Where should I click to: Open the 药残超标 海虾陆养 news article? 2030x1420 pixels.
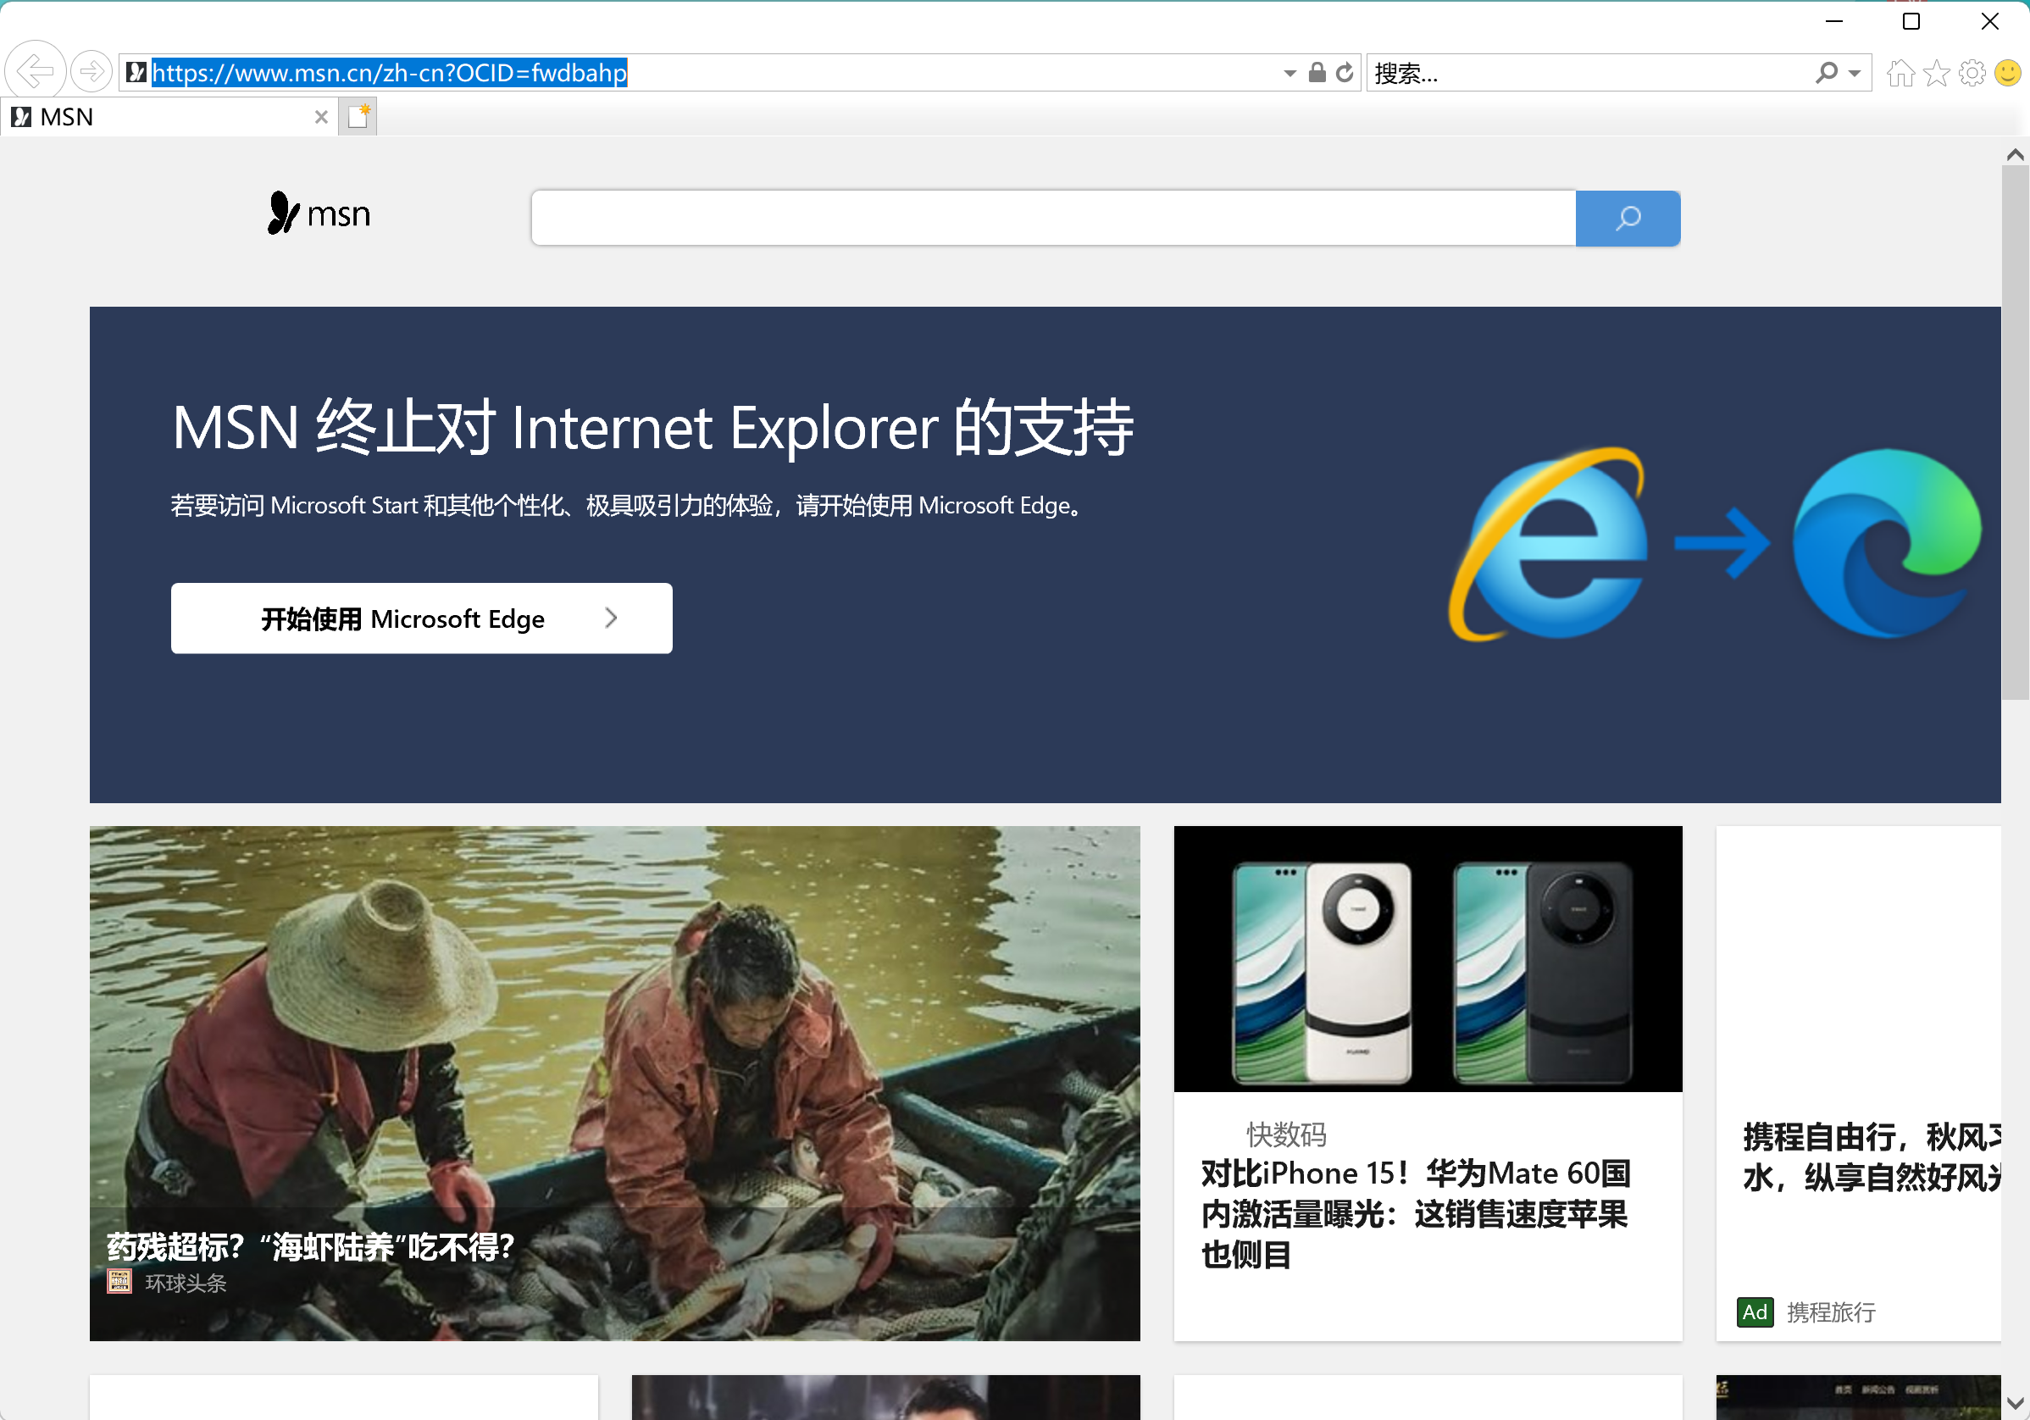(309, 1246)
